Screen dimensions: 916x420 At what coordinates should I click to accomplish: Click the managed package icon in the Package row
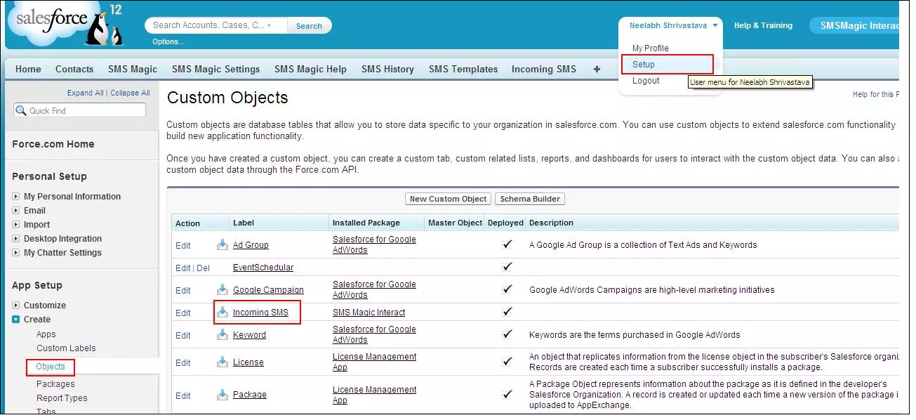coord(223,394)
